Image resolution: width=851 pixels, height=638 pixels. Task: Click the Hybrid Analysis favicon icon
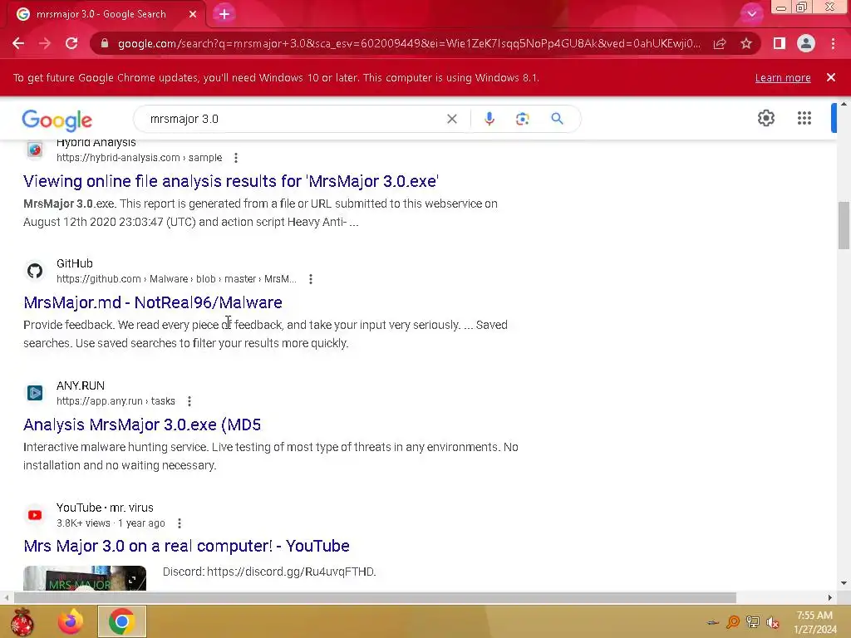pyautogui.click(x=35, y=150)
